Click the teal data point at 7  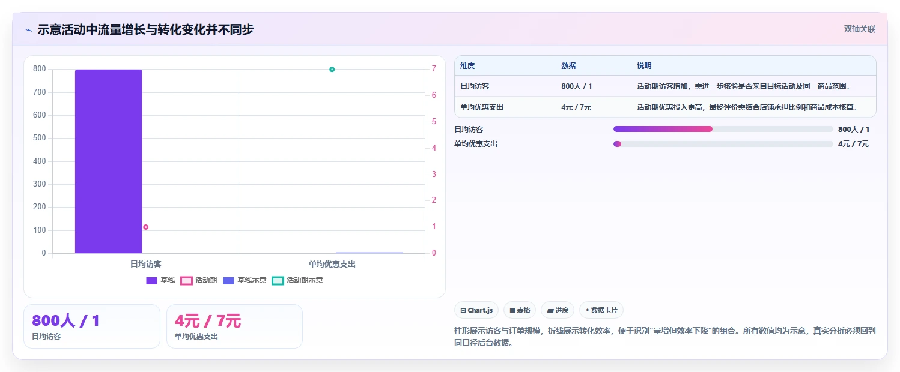tap(332, 70)
